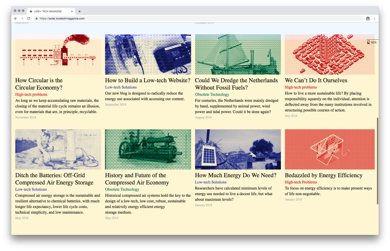This screenshot has width=390, height=251.
Task: Open a new tab with plus button
Action: pos(80,12)
